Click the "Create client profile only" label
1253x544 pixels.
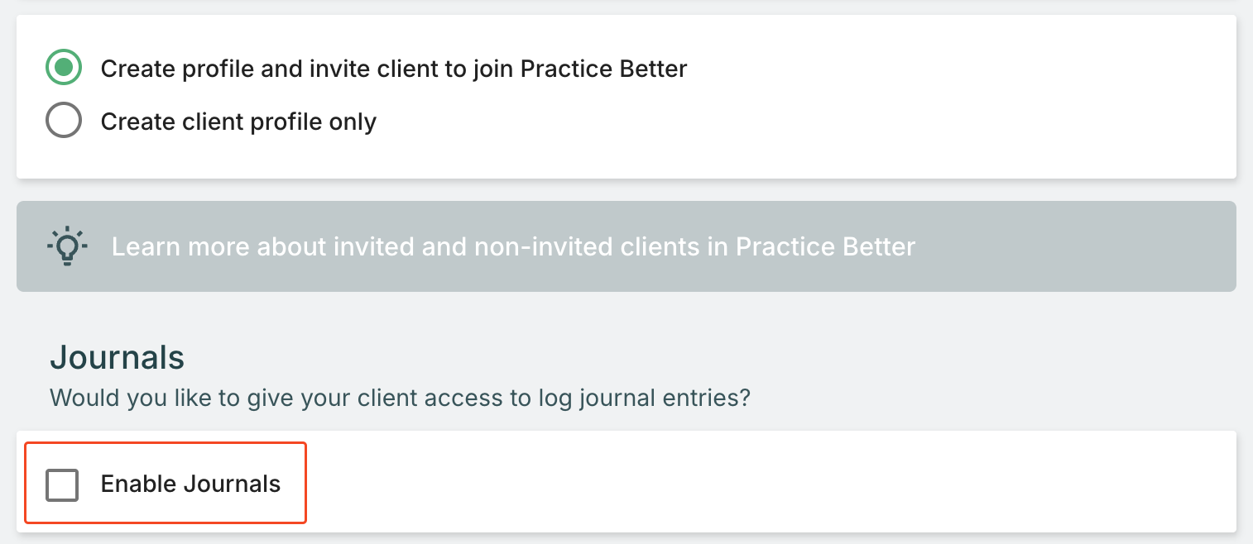pos(238,122)
